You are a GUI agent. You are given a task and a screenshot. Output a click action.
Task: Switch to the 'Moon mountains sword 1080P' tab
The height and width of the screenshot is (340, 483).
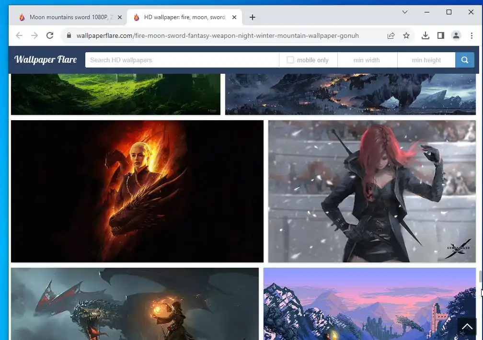71,17
